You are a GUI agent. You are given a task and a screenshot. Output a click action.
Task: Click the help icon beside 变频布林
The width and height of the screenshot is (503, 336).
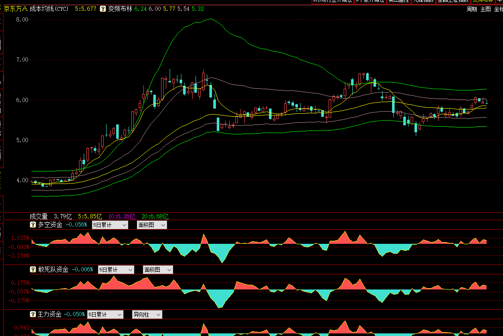(103, 9)
